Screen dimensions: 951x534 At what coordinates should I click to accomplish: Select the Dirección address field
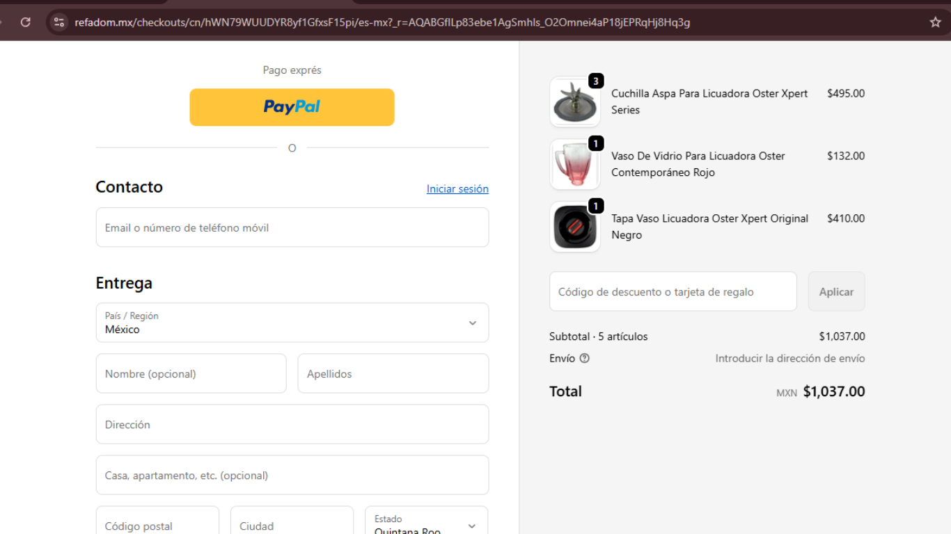click(292, 425)
